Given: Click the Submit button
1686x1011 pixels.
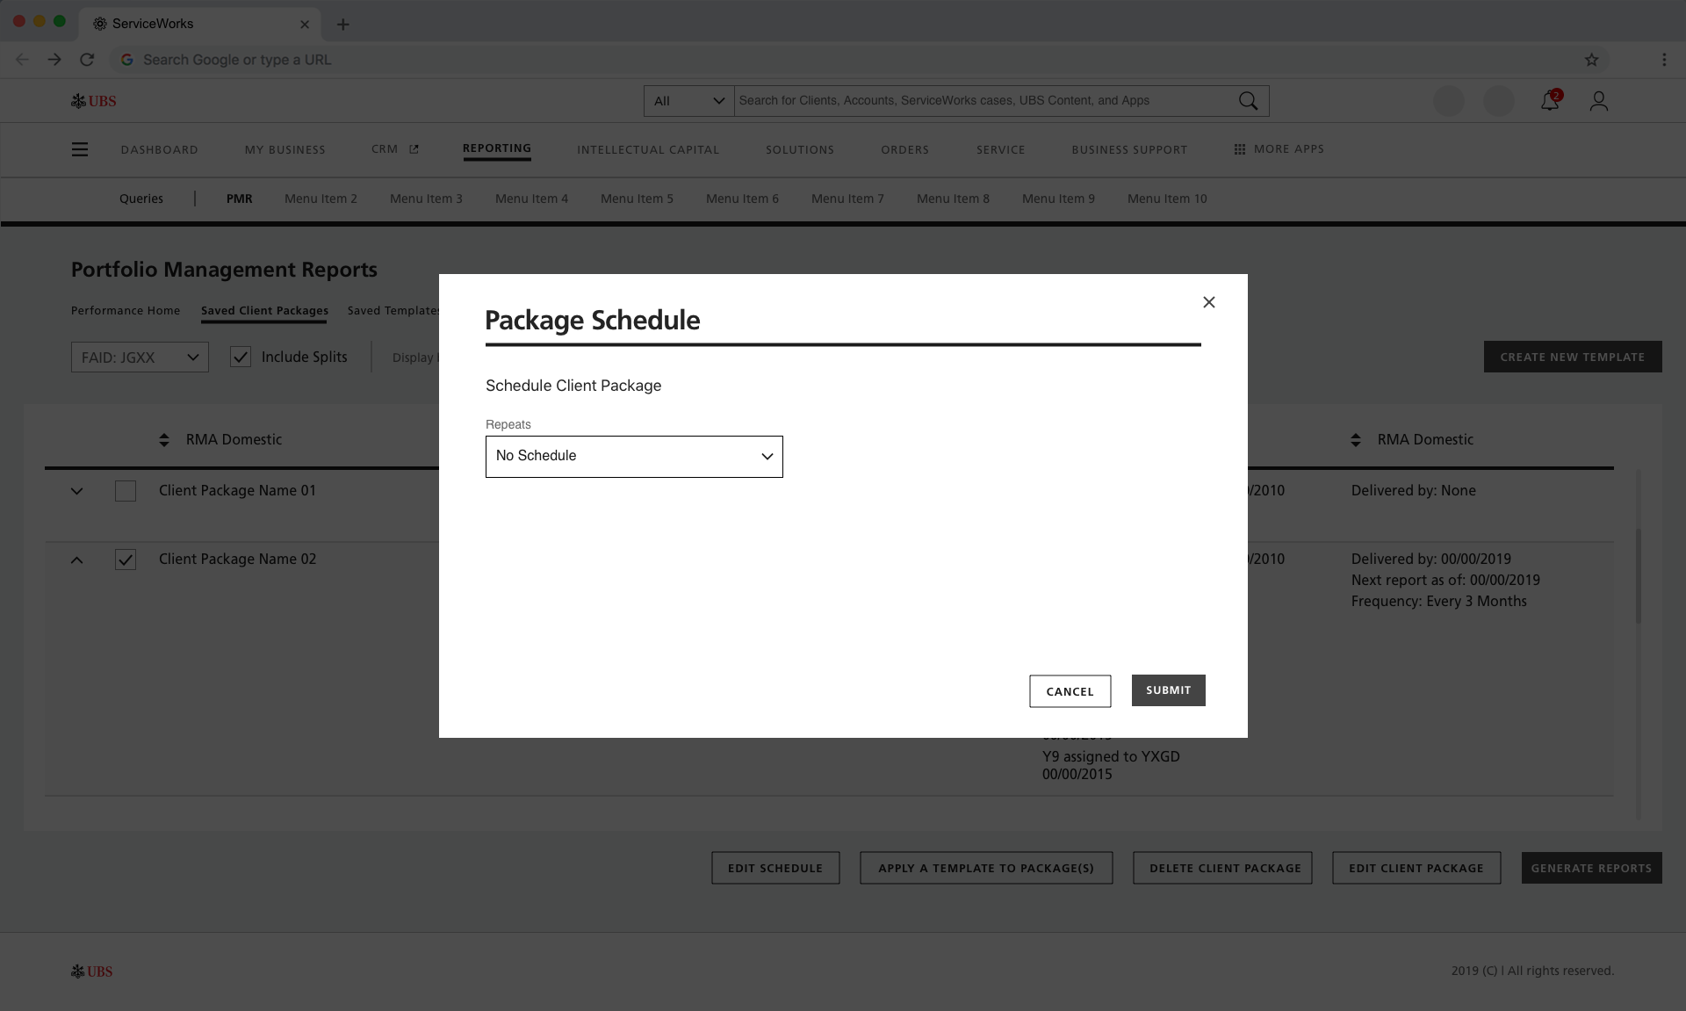Looking at the screenshot, I should click(1168, 690).
